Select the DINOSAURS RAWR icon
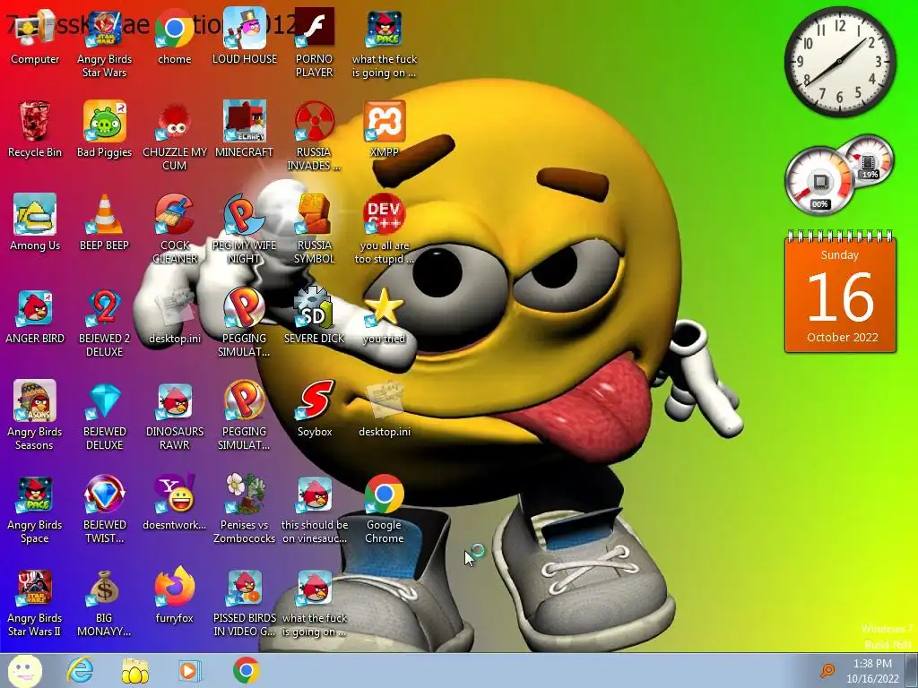The width and height of the screenshot is (918, 688). point(175,416)
